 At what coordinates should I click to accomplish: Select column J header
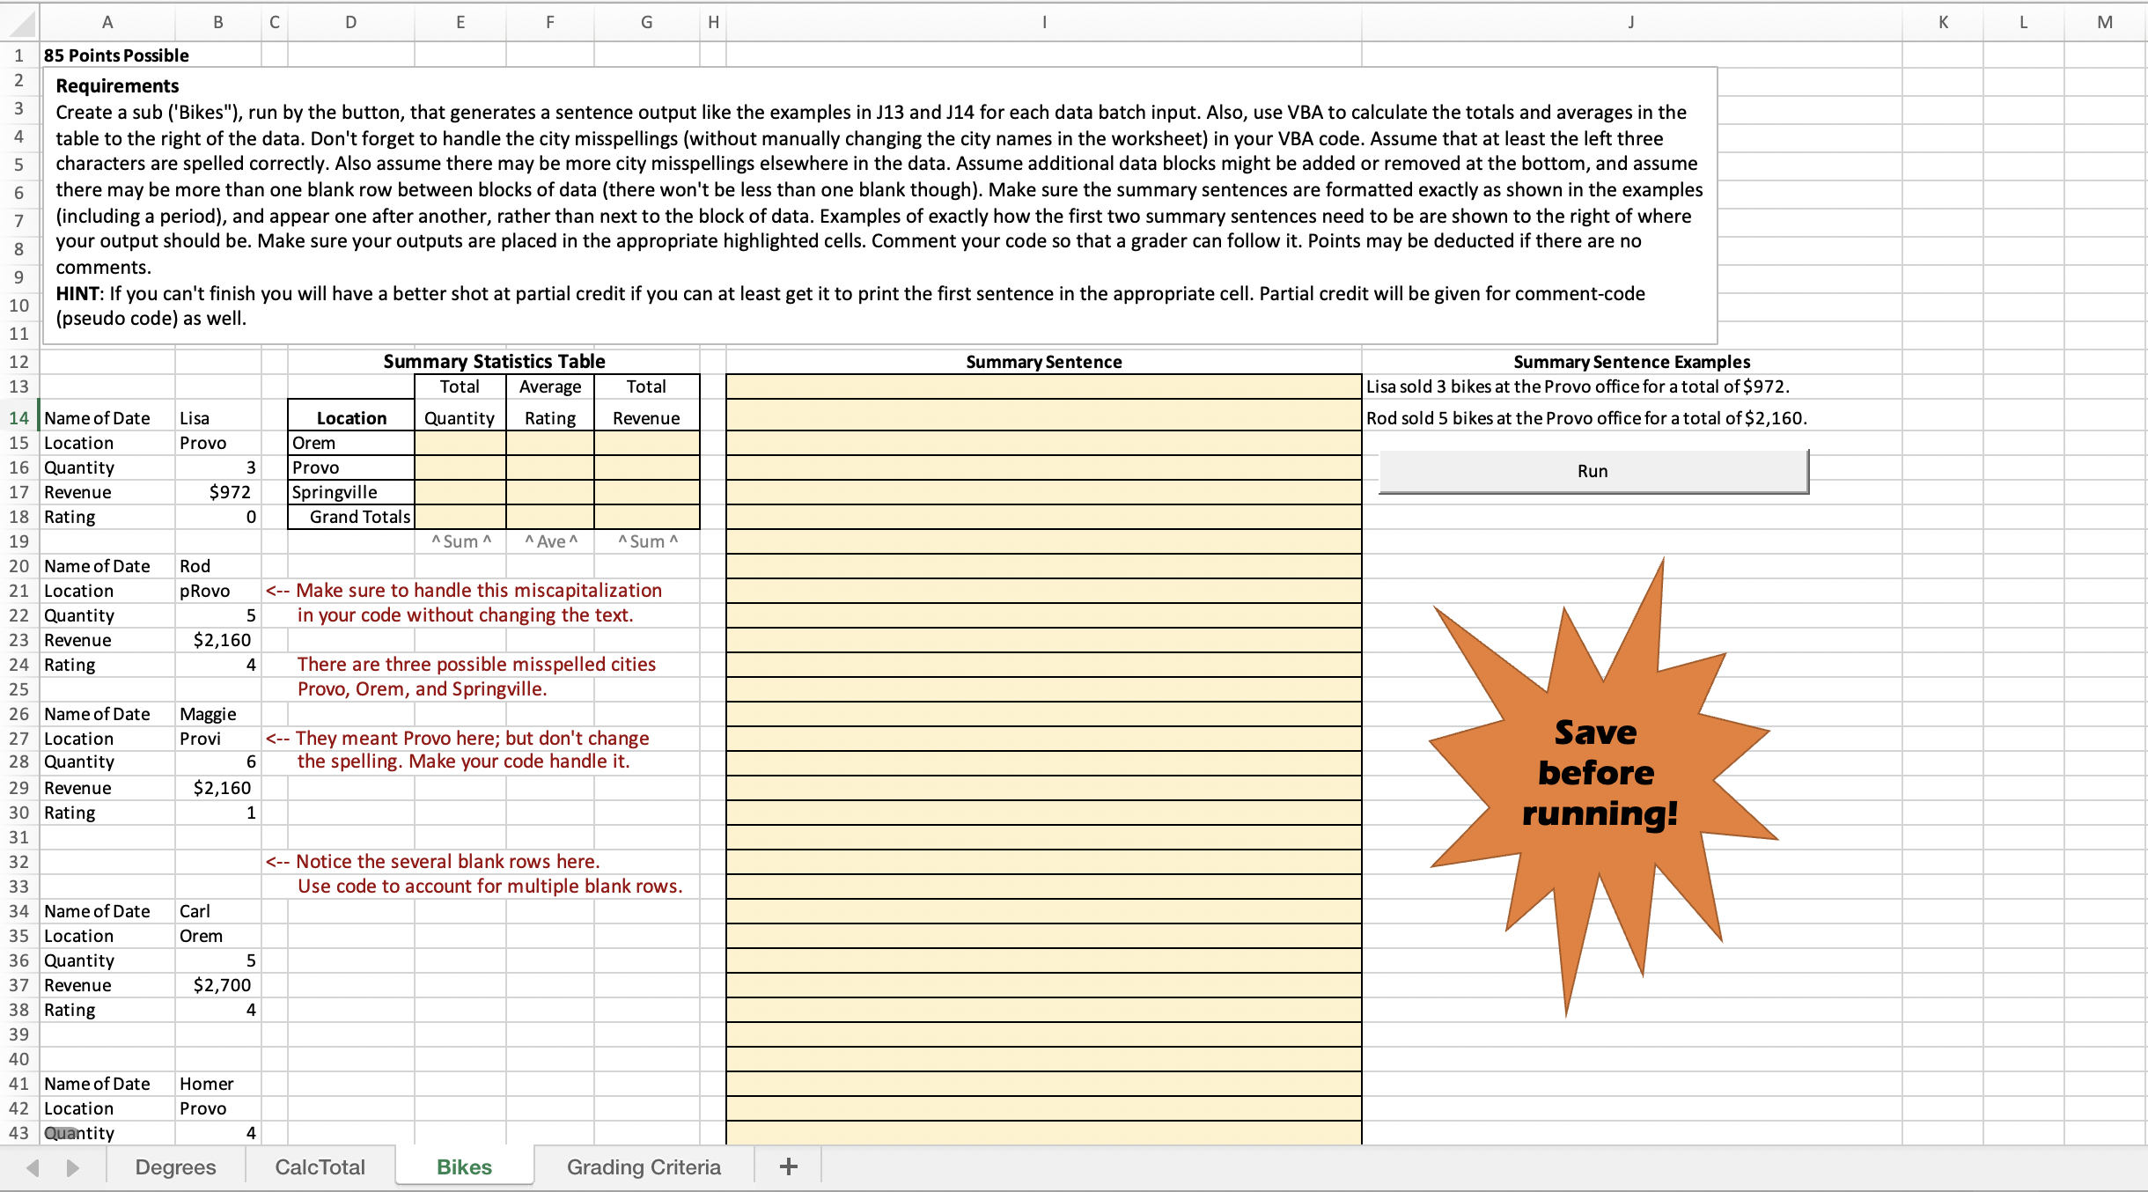click(1630, 23)
